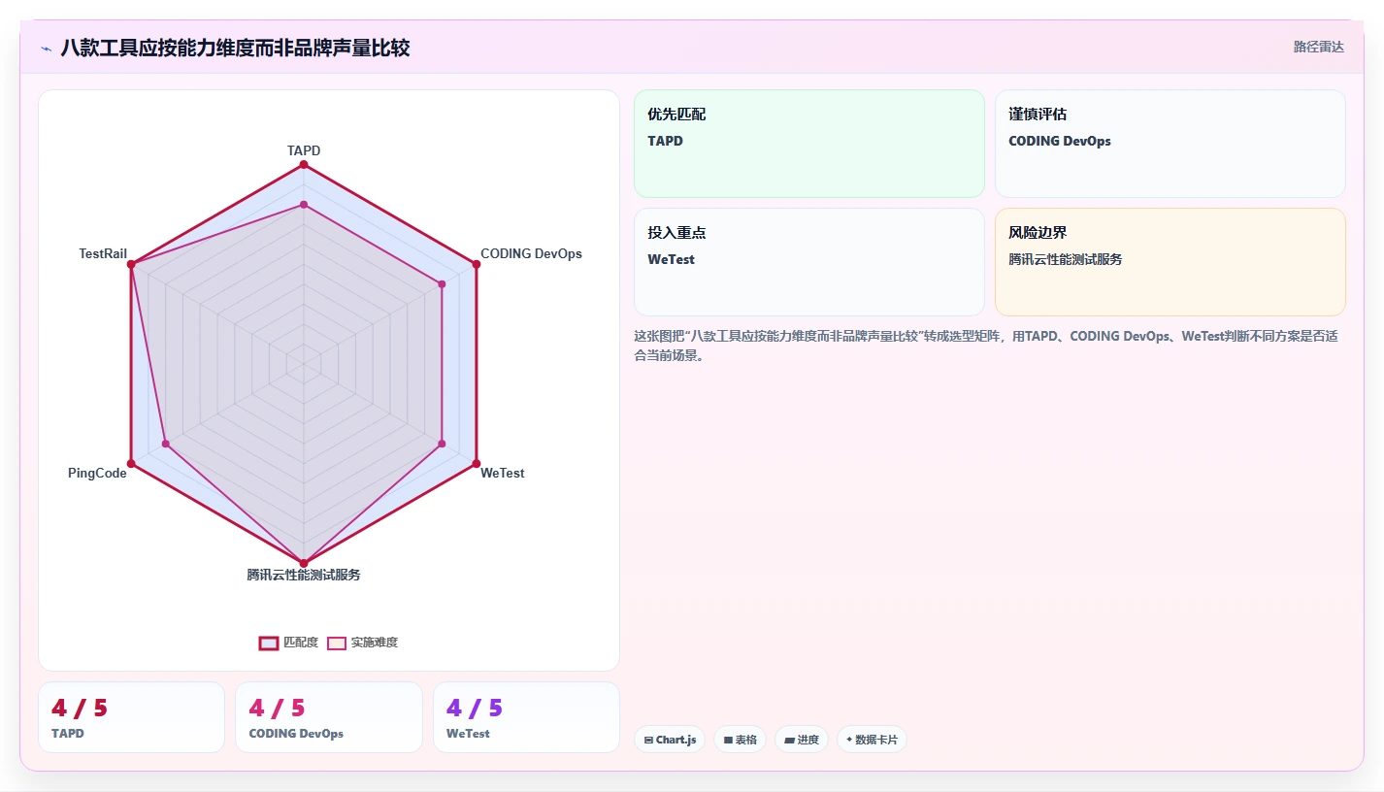Click the 4 / 5 WeTest stat card
The image size is (1384, 792).
(x=526, y=717)
